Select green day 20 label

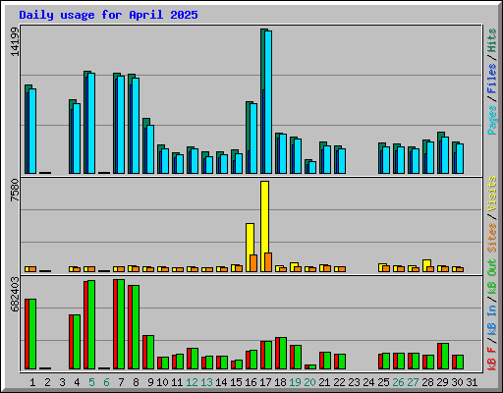[309, 382]
